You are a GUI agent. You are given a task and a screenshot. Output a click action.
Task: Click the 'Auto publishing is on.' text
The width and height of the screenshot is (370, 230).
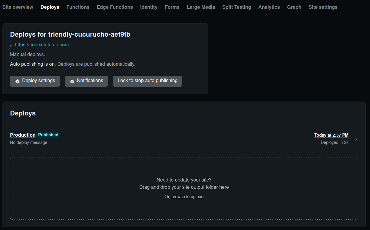(33, 64)
